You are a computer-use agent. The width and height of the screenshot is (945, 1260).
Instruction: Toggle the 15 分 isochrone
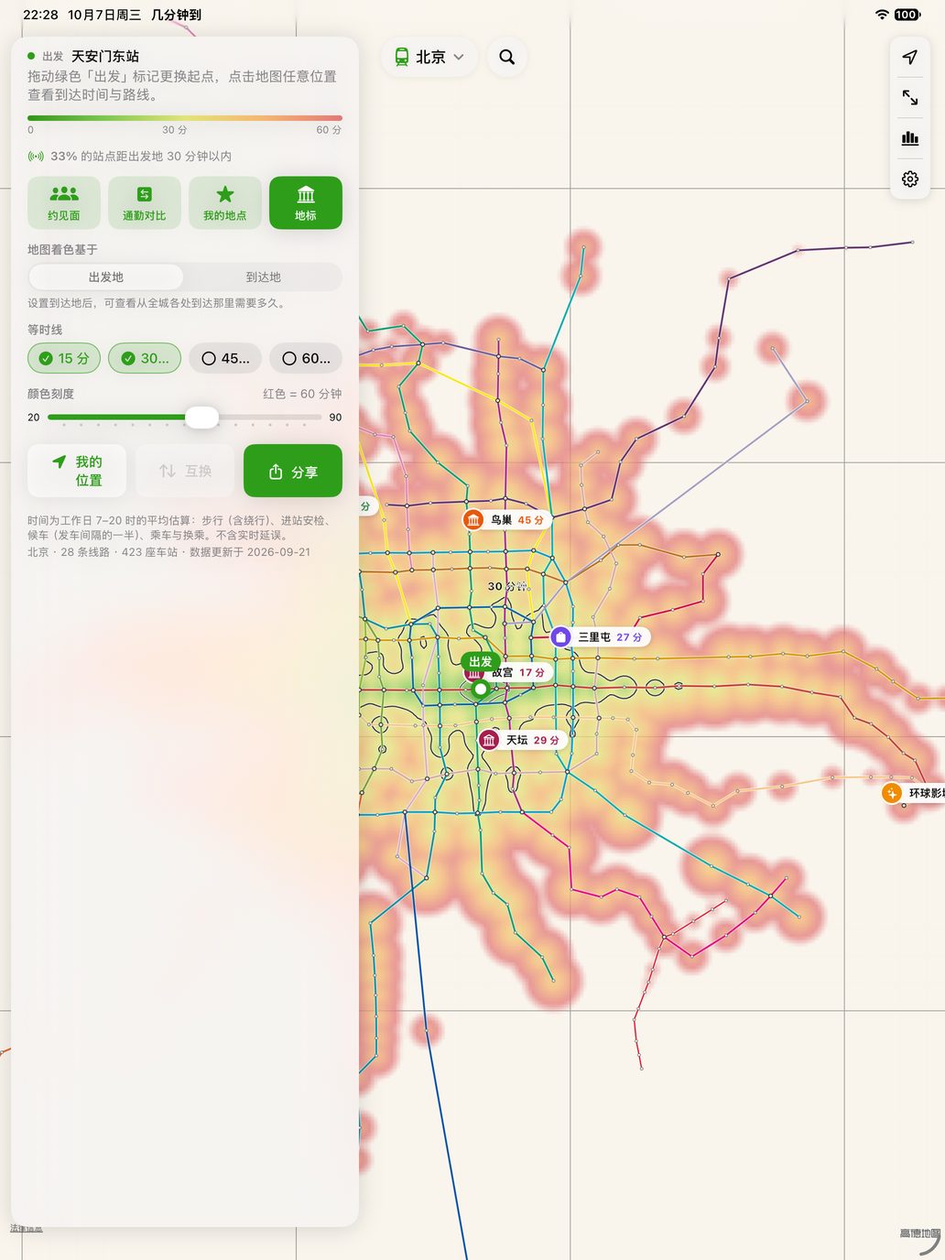pyautogui.click(x=64, y=358)
